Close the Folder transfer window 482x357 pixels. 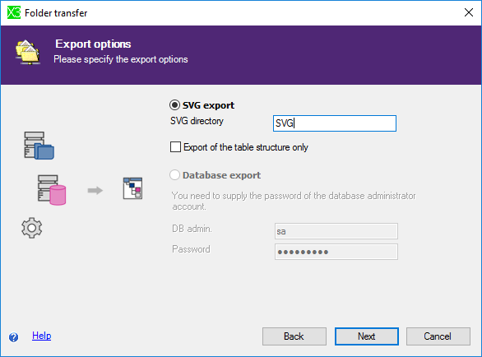point(469,12)
